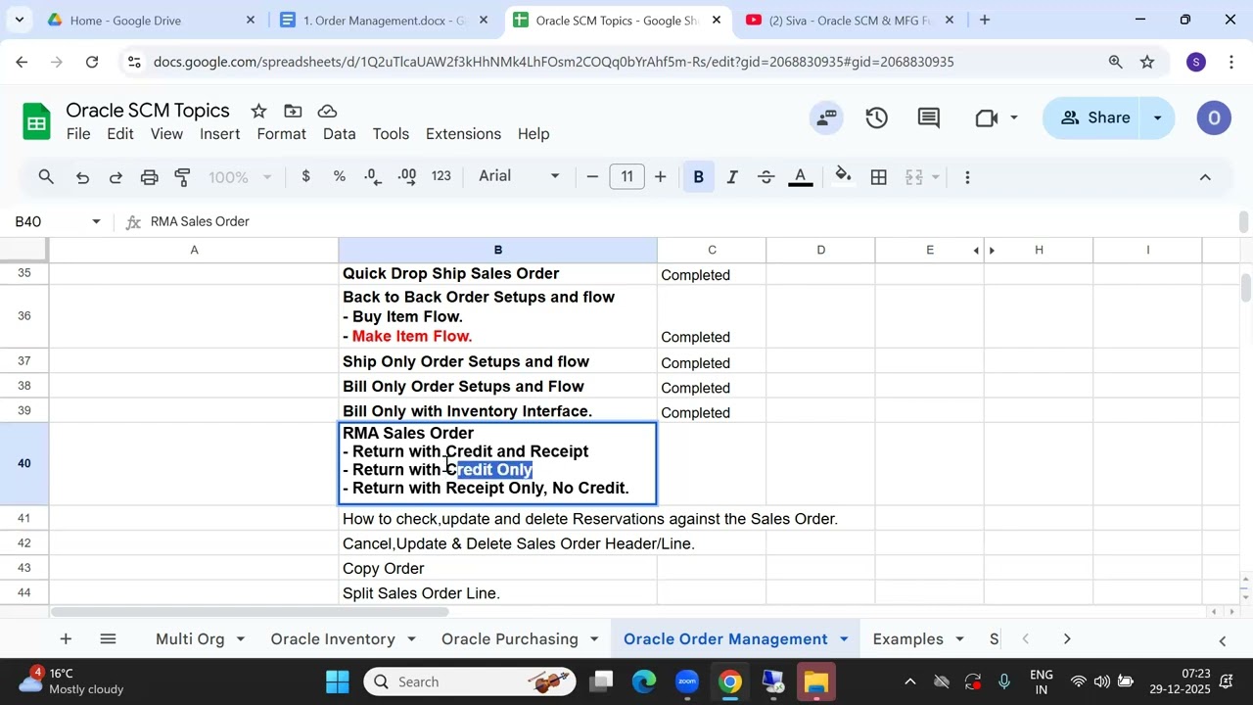1253x705 pixels.
Task: Switch to Order Management.docx browser tab
Action: tap(384, 20)
